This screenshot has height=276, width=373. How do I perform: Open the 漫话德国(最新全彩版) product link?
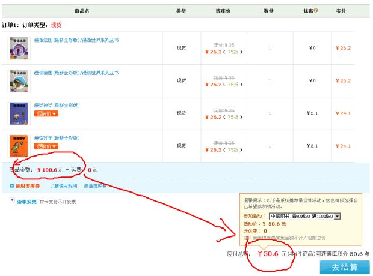[x=76, y=73]
